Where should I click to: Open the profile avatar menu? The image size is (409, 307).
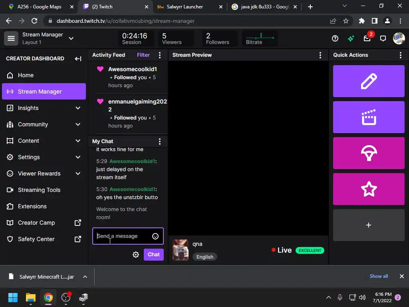tap(399, 38)
